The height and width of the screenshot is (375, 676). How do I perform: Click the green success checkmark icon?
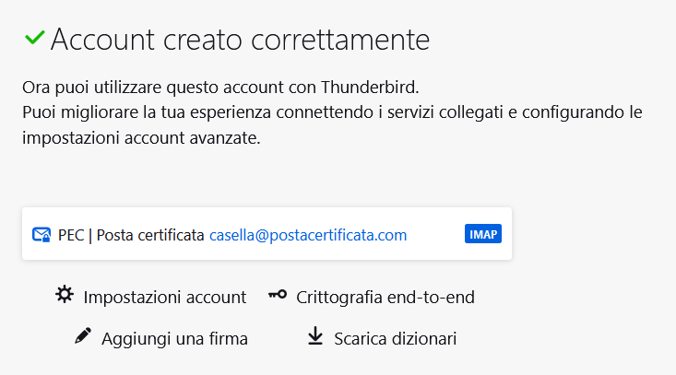click(x=34, y=38)
